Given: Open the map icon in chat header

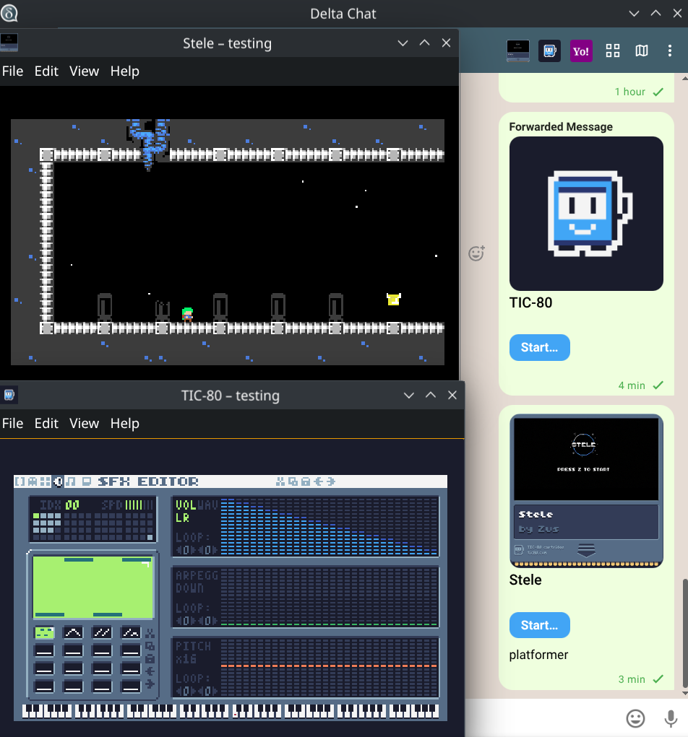Looking at the screenshot, I should [642, 51].
